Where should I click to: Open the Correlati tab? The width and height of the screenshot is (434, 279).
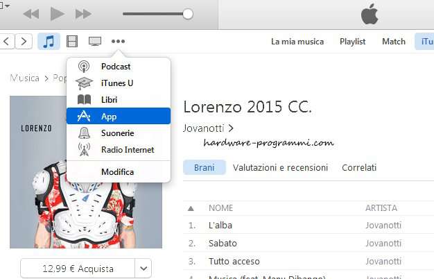tap(359, 168)
